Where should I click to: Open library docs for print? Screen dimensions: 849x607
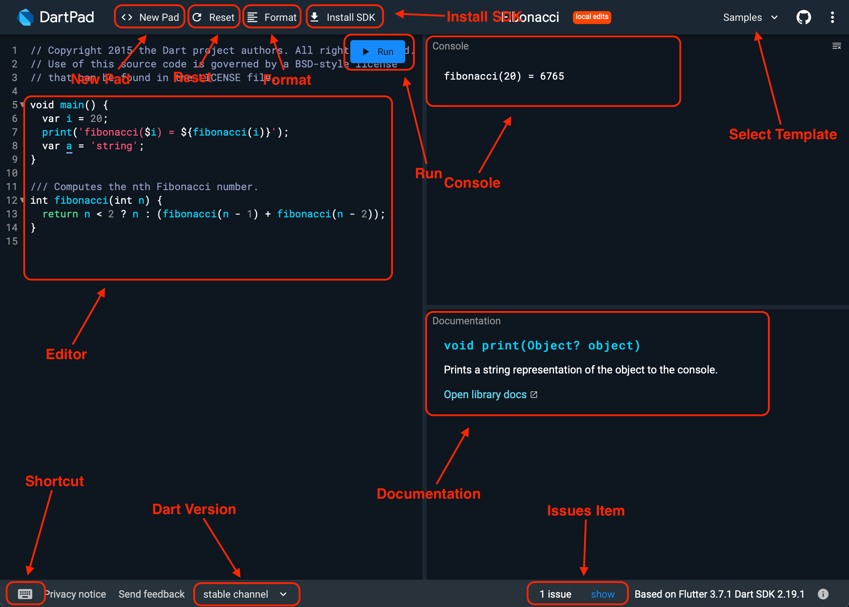[x=485, y=394]
